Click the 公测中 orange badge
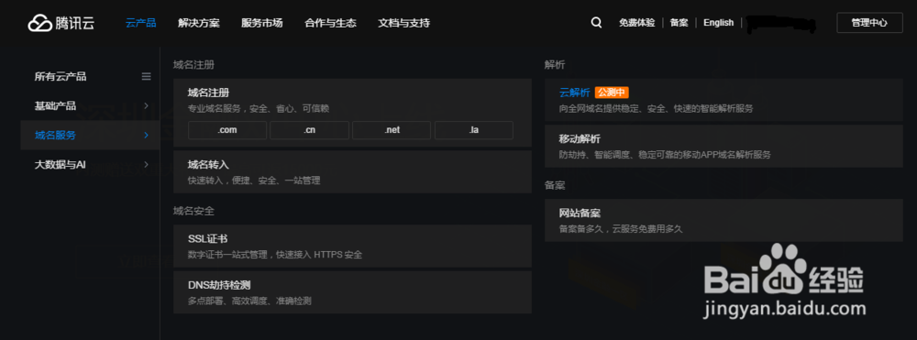 pos(612,93)
